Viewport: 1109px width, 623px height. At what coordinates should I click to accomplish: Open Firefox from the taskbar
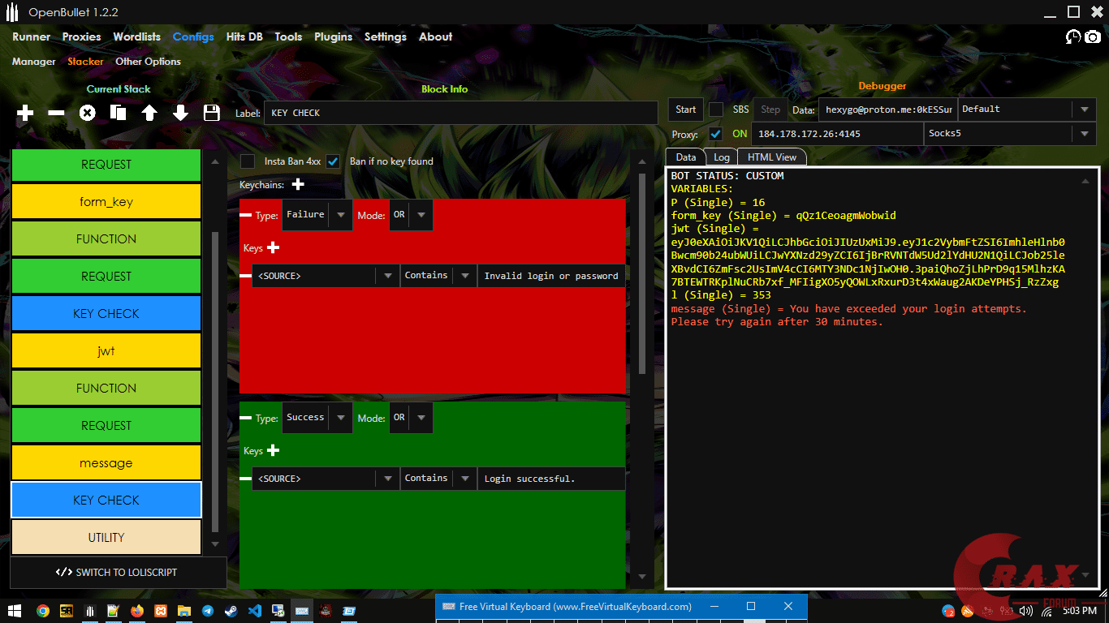pyautogui.click(x=137, y=611)
